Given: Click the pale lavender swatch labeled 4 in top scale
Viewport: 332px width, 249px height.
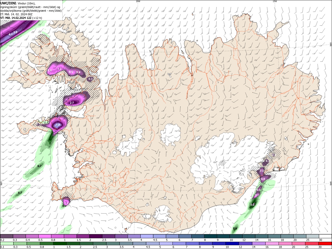Looking at the screenshot, I should tap(147, 236).
